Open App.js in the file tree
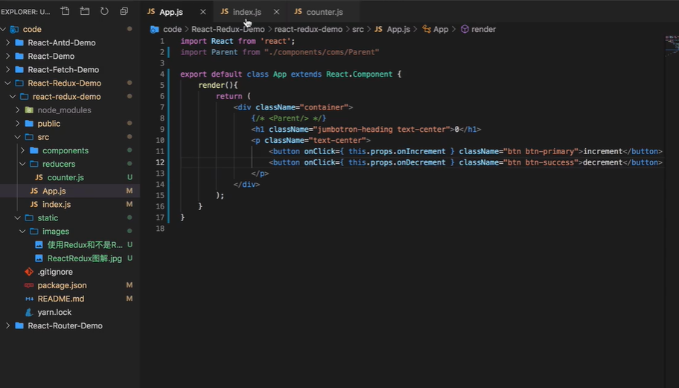This screenshot has height=388, width=679. 54,191
